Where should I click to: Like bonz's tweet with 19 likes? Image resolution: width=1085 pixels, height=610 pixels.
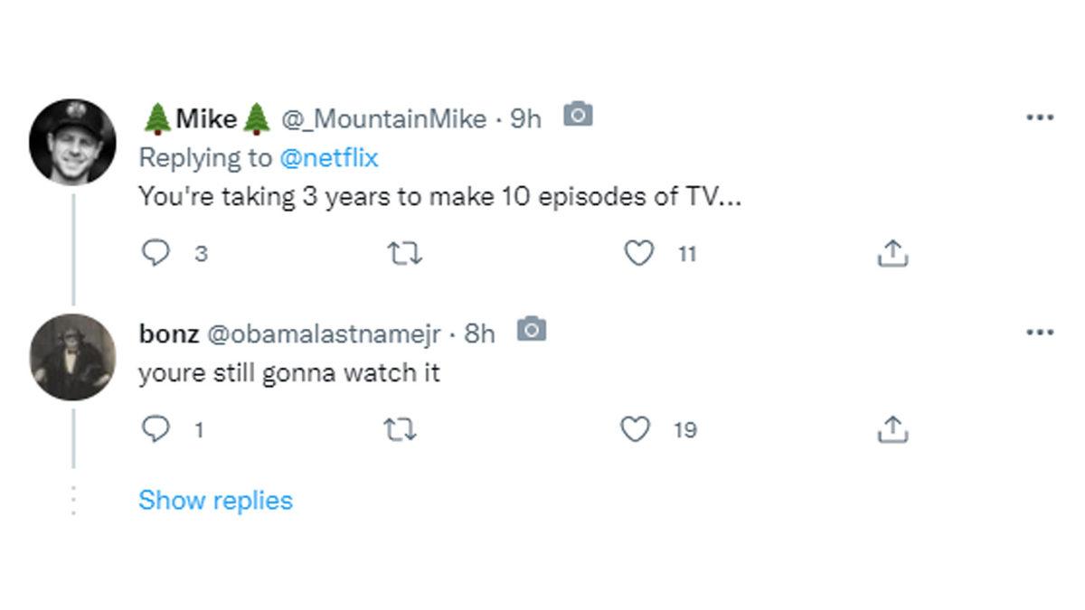pos(635,429)
